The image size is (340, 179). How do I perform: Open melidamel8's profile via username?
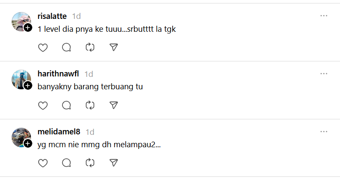coord(59,132)
